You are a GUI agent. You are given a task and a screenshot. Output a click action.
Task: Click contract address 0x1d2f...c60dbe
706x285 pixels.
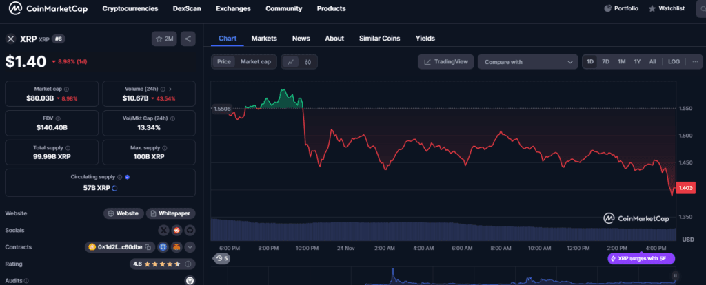click(120, 246)
